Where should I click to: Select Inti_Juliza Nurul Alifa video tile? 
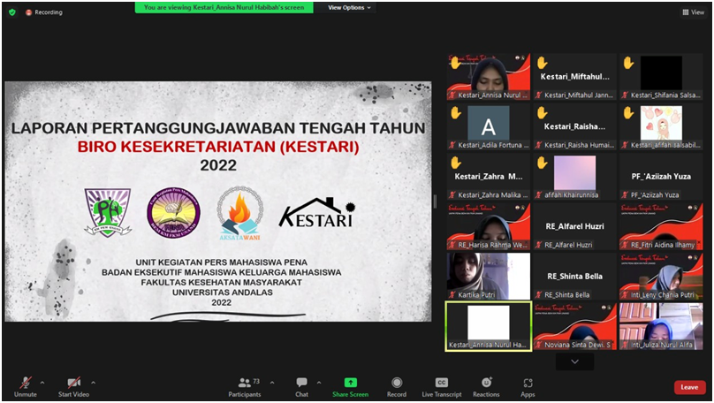pyautogui.click(x=661, y=326)
